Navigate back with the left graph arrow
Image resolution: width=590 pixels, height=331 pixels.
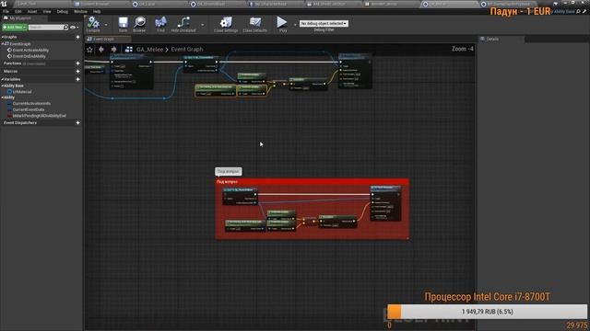tap(101, 49)
